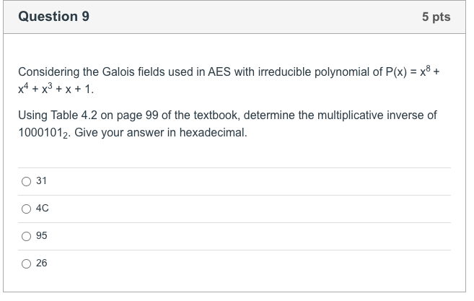474x301 pixels.
Task: Mark the radio button next to 95
Action: click(26, 236)
